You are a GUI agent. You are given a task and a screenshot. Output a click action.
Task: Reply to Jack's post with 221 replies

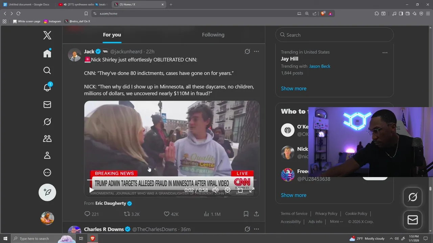tap(91, 214)
